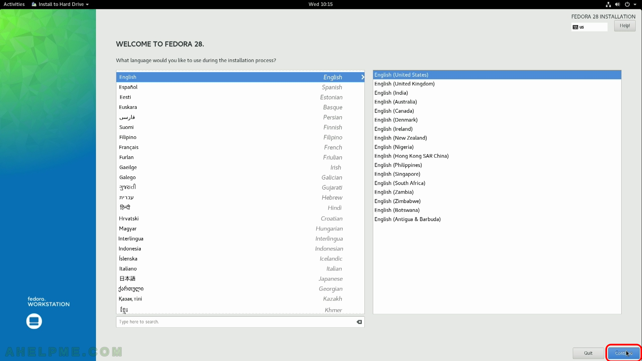Select the Kazakh language row

[240, 299]
